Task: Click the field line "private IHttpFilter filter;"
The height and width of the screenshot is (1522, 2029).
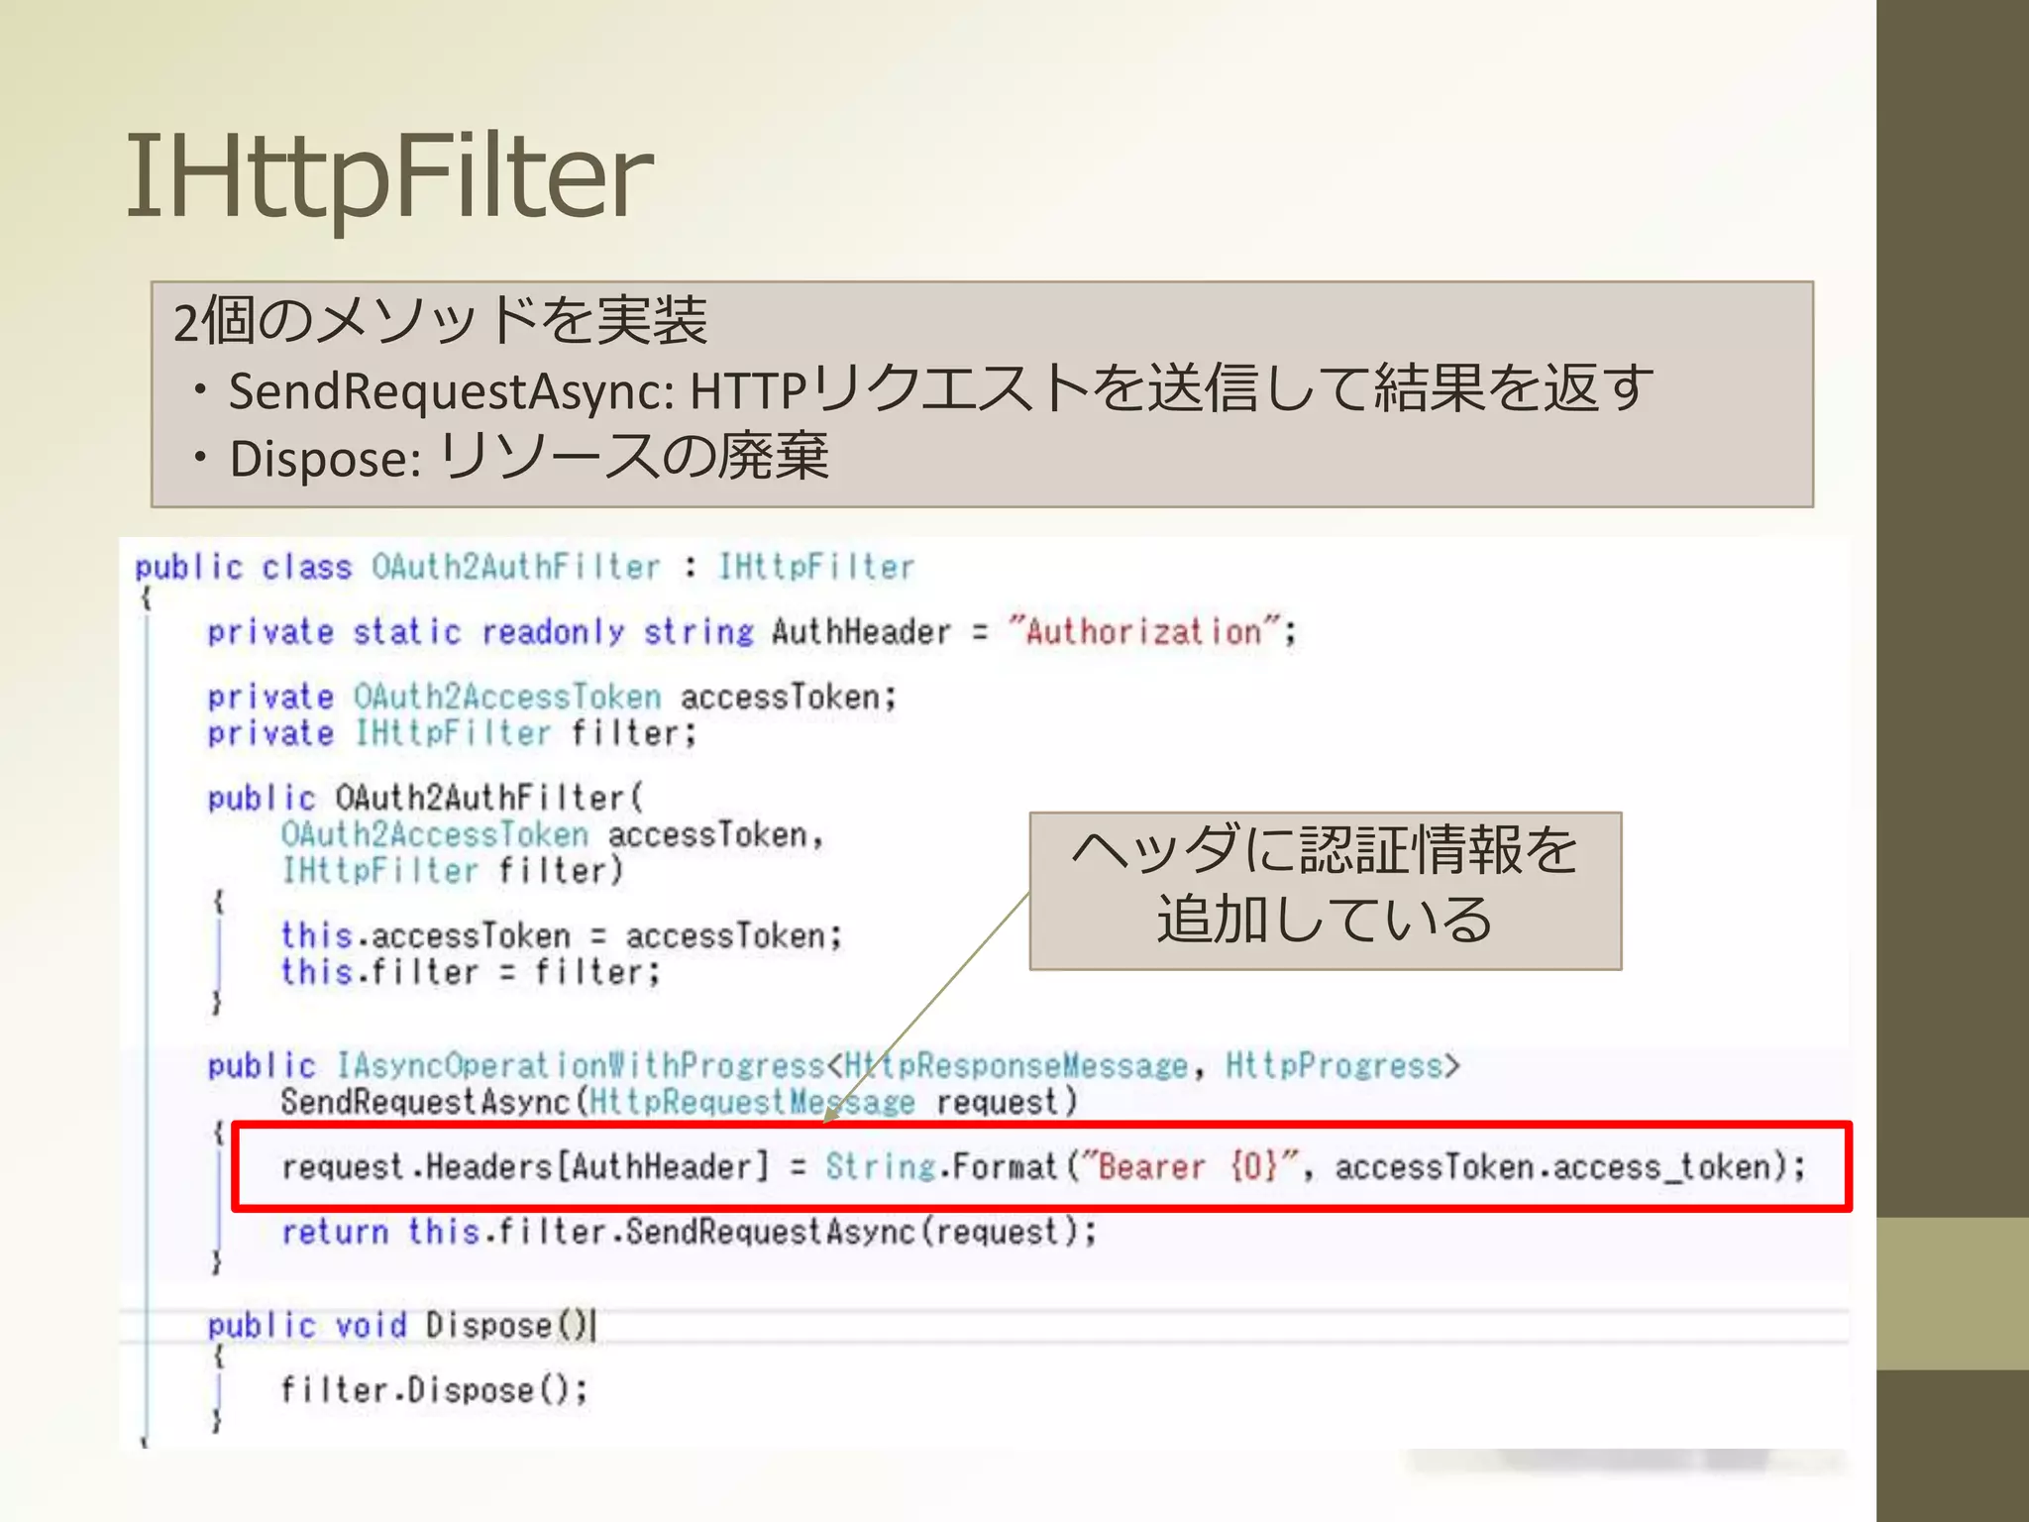Action: point(452,734)
